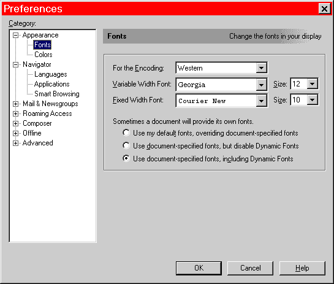334x284 pixels.
Task: Open the Help button
Action: click(302, 268)
